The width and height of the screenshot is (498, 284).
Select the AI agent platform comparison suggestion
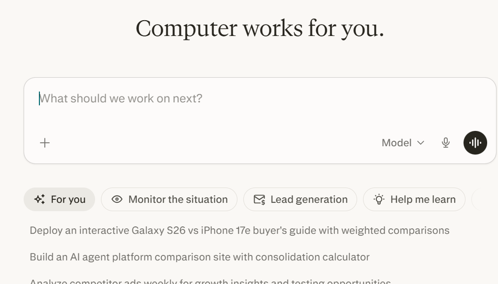click(199, 257)
